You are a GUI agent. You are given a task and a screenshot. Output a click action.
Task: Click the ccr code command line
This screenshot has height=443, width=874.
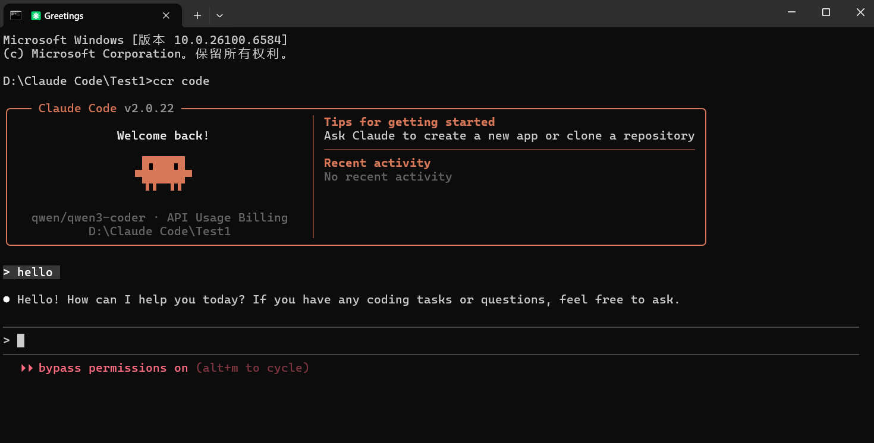click(x=181, y=81)
